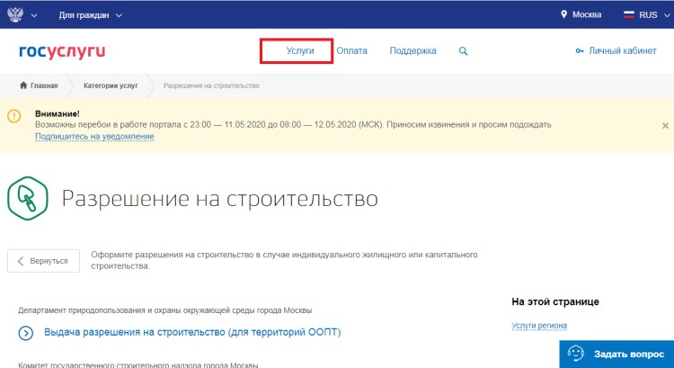Click the Задать вопрос chat button
This screenshot has width=674, height=368.
click(x=616, y=355)
